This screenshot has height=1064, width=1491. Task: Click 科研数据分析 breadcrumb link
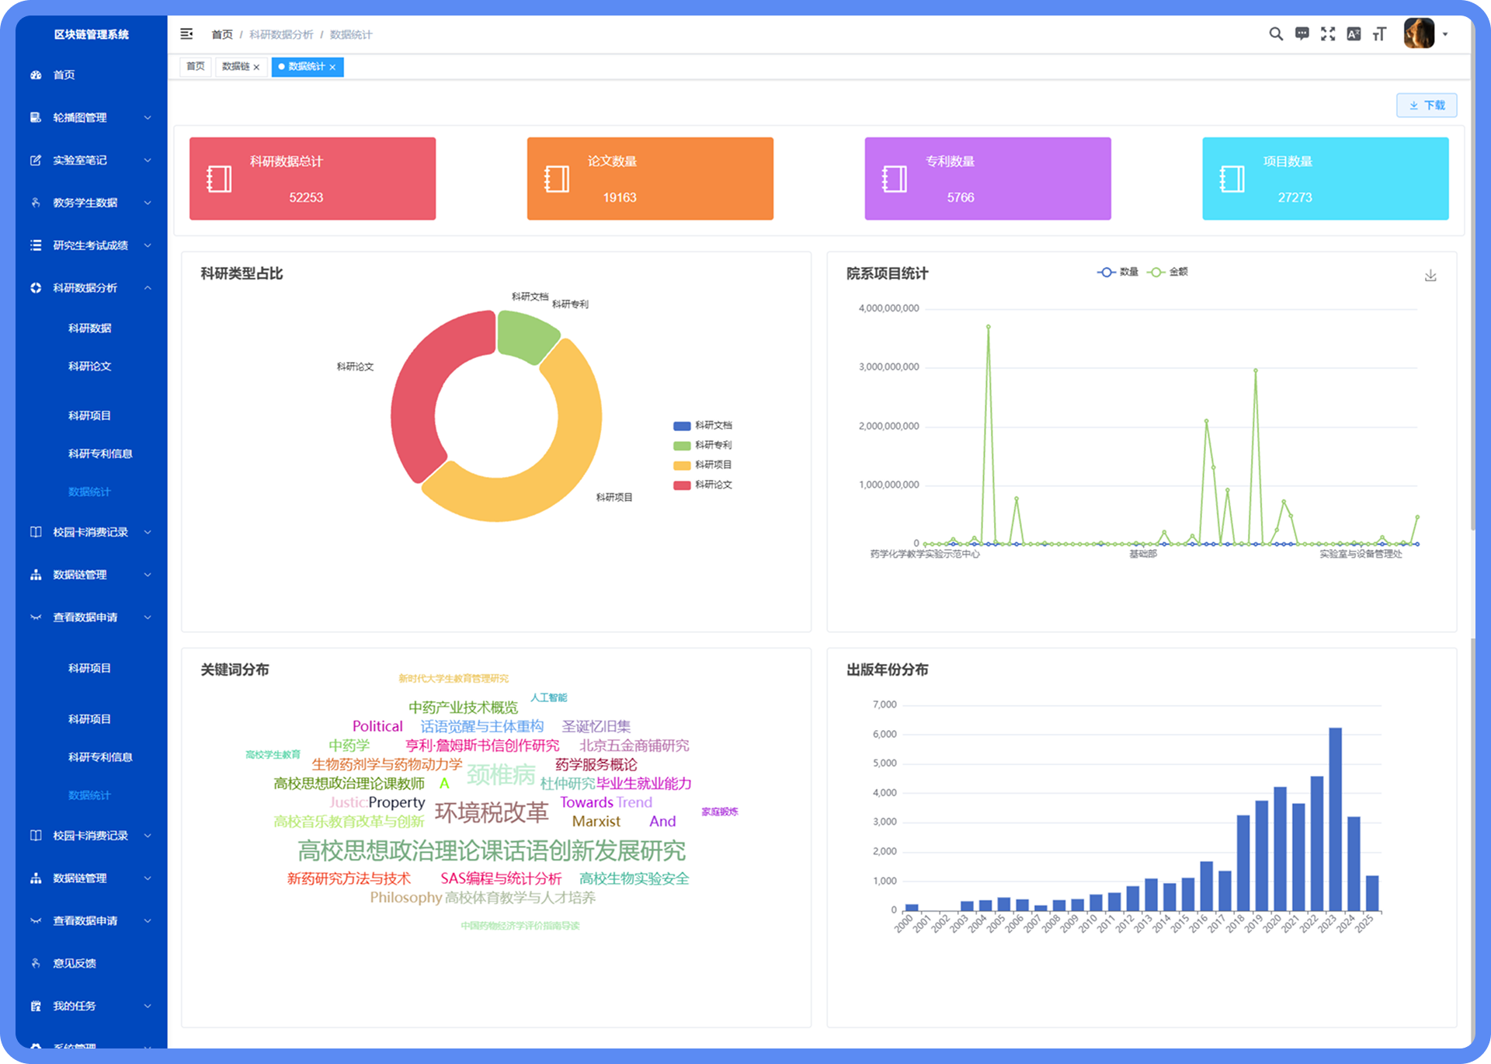click(x=281, y=35)
